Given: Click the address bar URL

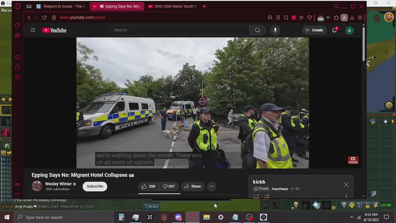Looking at the screenshot, I should 83,18.
